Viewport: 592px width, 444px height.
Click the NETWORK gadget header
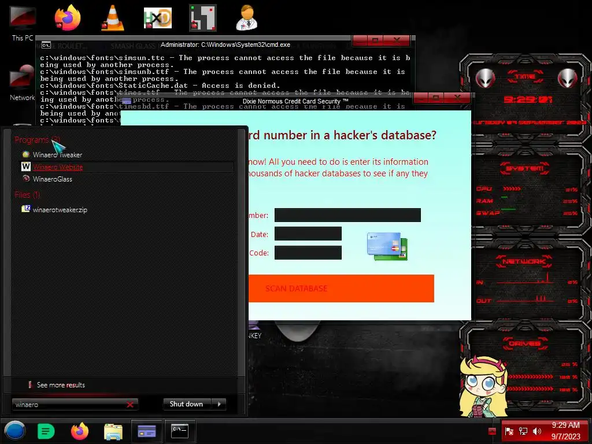point(524,261)
